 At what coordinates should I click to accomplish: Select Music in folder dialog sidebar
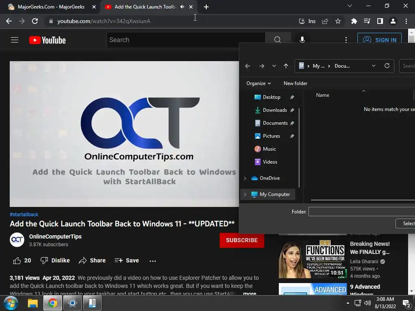(269, 149)
